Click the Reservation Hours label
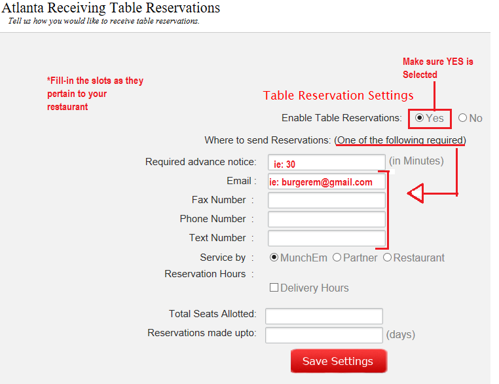This screenshot has width=499, height=384. coord(205,274)
